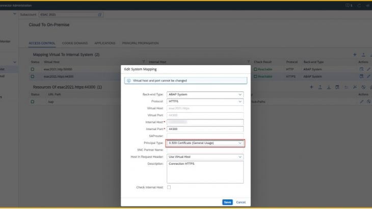
Task: Disable the /sap resource row icon
Action: pos(368,101)
